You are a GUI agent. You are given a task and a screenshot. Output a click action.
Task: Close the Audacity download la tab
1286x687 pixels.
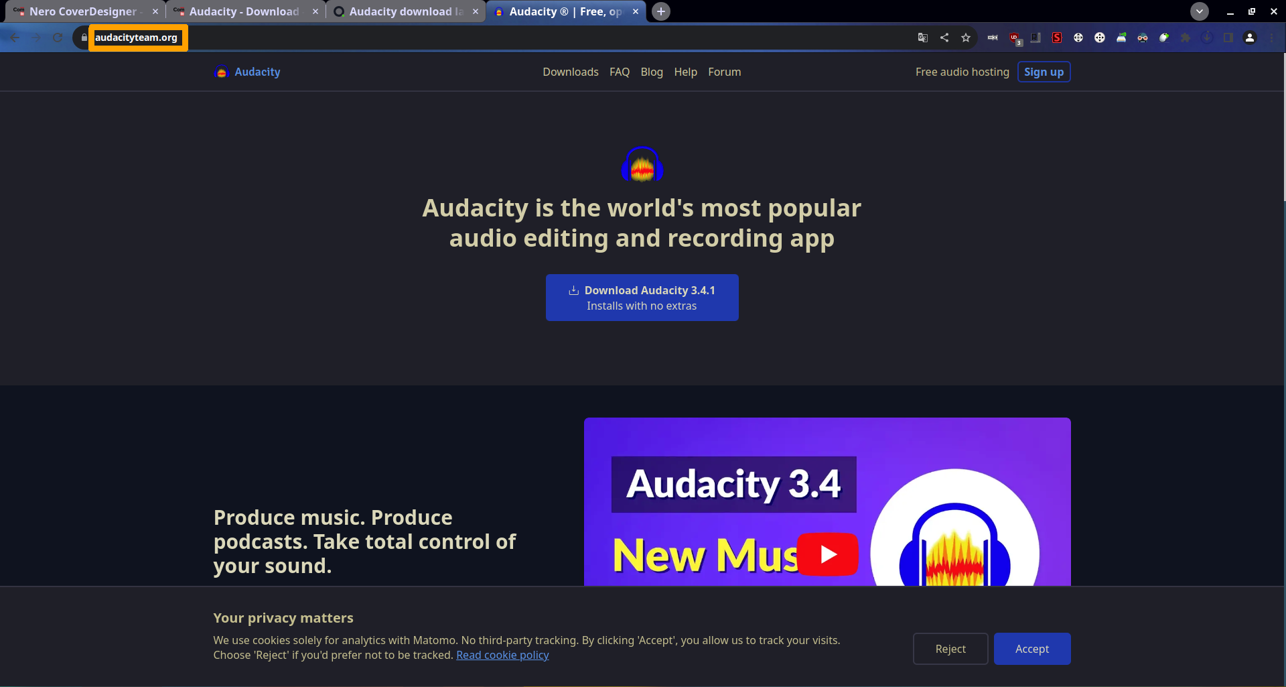tap(476, 11)
